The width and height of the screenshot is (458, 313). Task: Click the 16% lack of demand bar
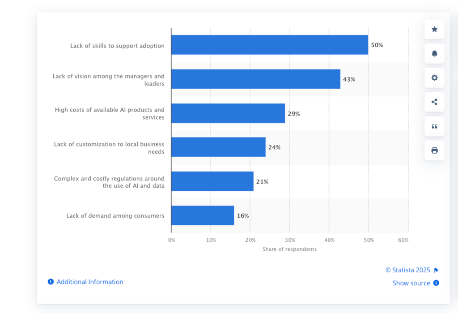202,215
